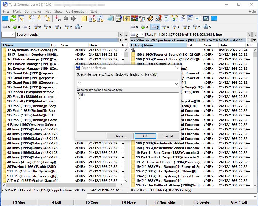
Task: Go to root with left panel backslash button
Action: pyautogui.click(x=120, y=35)
